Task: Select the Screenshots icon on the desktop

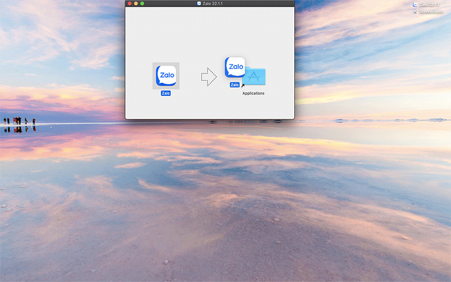Action: 415,11
